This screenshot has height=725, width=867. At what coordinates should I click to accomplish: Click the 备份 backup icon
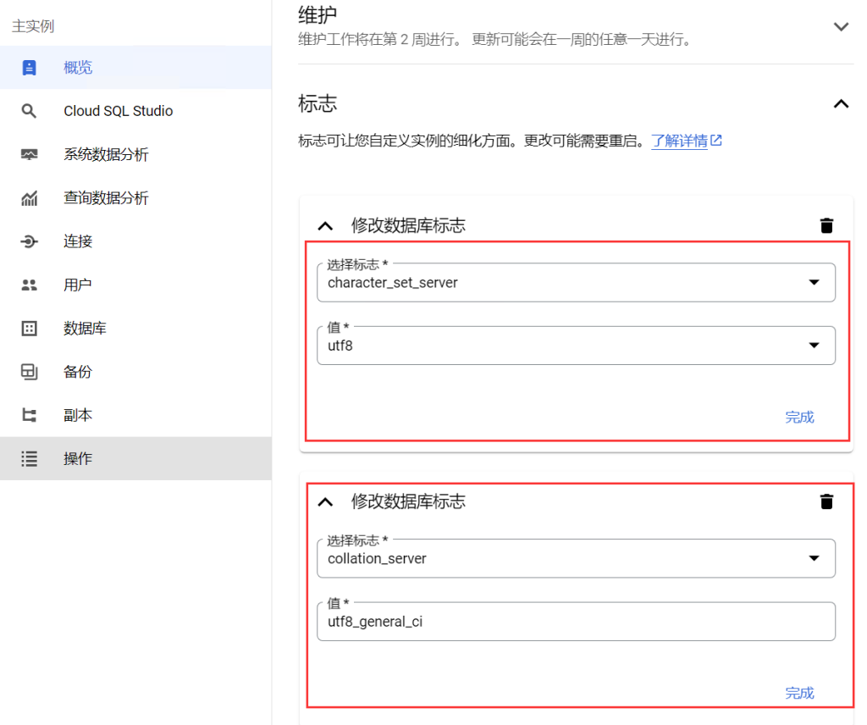click(30, 372)
